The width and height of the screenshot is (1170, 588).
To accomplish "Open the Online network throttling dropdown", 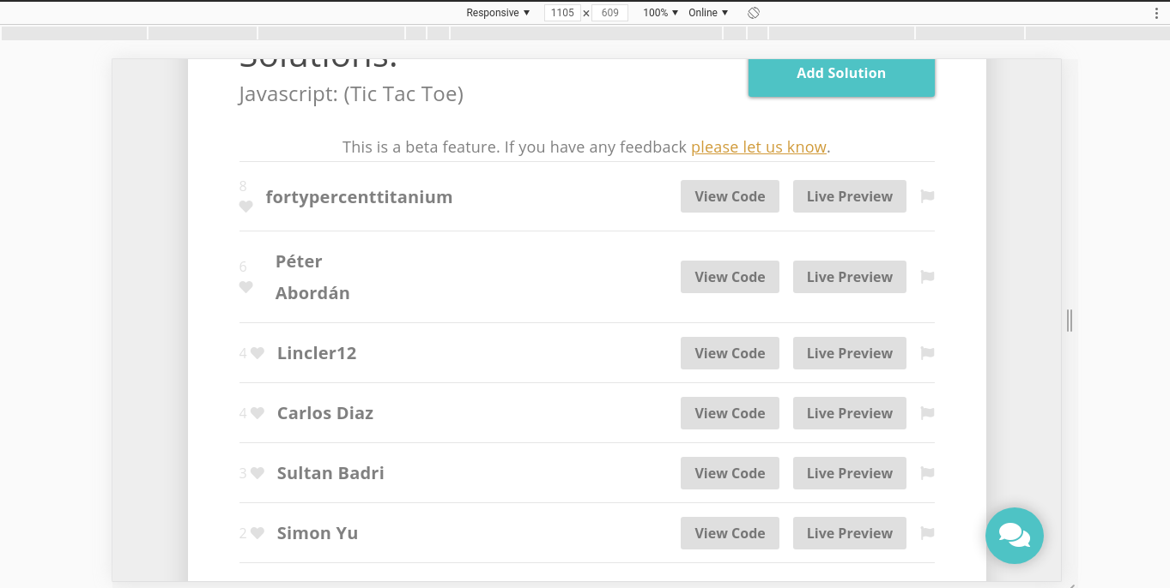I will click(707, 12).
